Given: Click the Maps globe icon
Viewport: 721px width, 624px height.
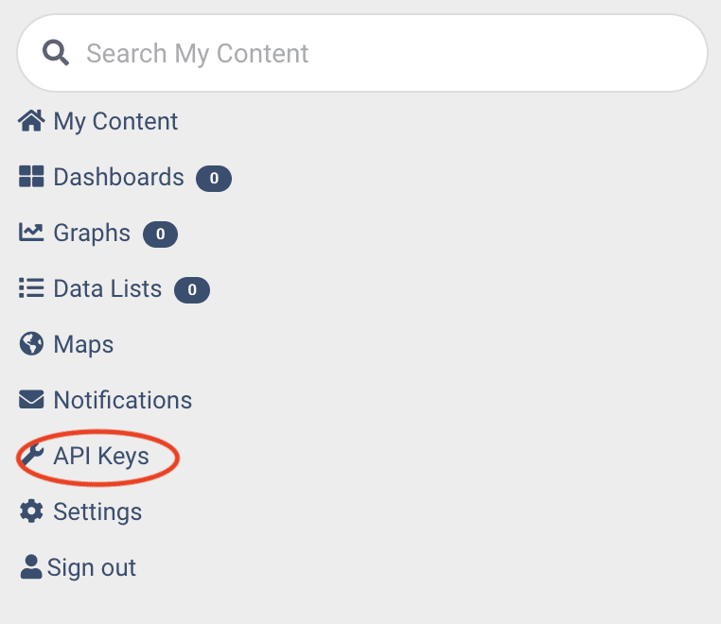Looking at the screenshot, I should (x=31, y=344).
